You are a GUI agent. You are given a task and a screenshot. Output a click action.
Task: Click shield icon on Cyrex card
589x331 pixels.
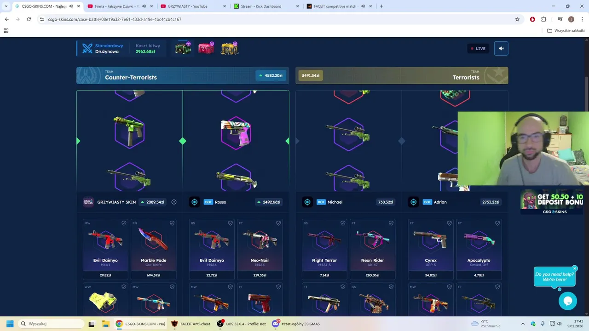tap(449, 223)
